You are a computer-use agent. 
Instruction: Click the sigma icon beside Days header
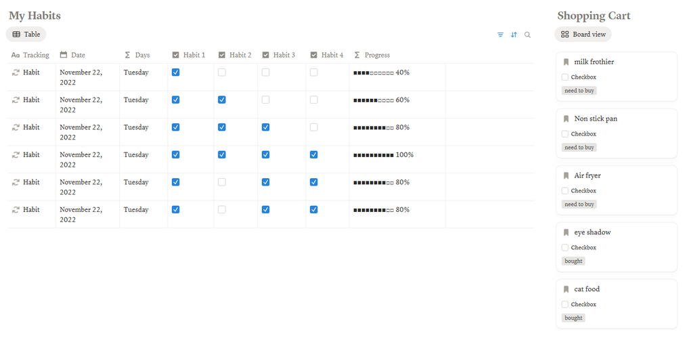[x=128, y=55]
